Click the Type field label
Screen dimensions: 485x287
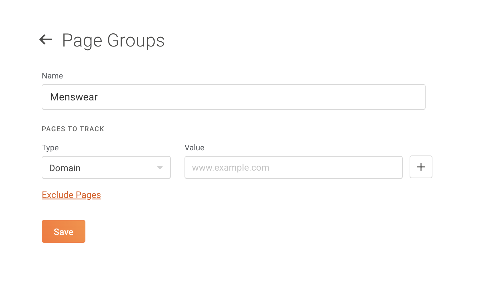point(50,148)
